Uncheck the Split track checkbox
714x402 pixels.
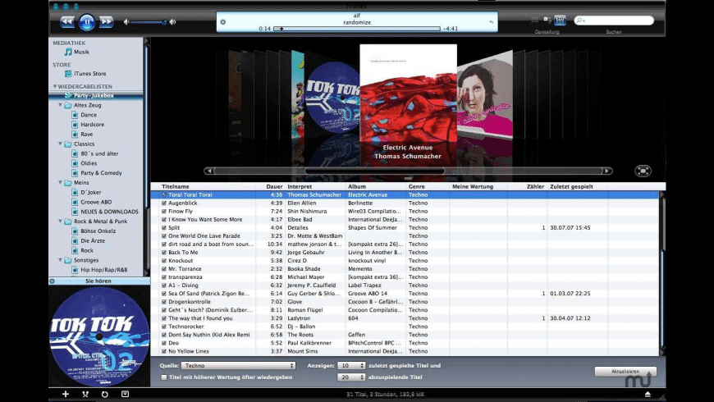pyautogui.click(x=164, y=227)
